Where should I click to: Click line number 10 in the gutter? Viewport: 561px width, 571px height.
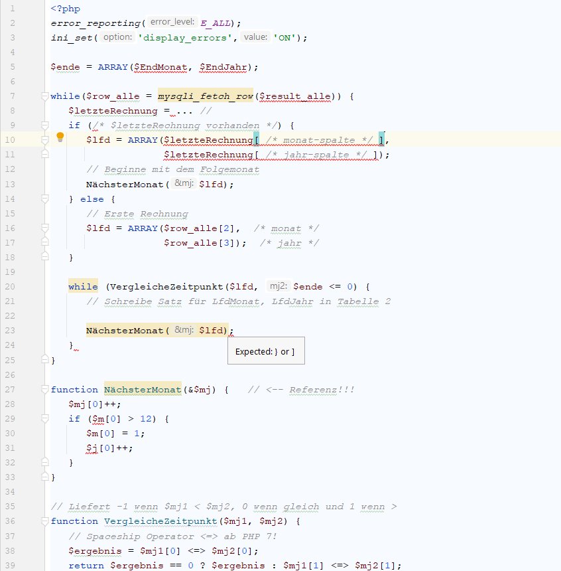pyautogui.click(x=11, y=139)
